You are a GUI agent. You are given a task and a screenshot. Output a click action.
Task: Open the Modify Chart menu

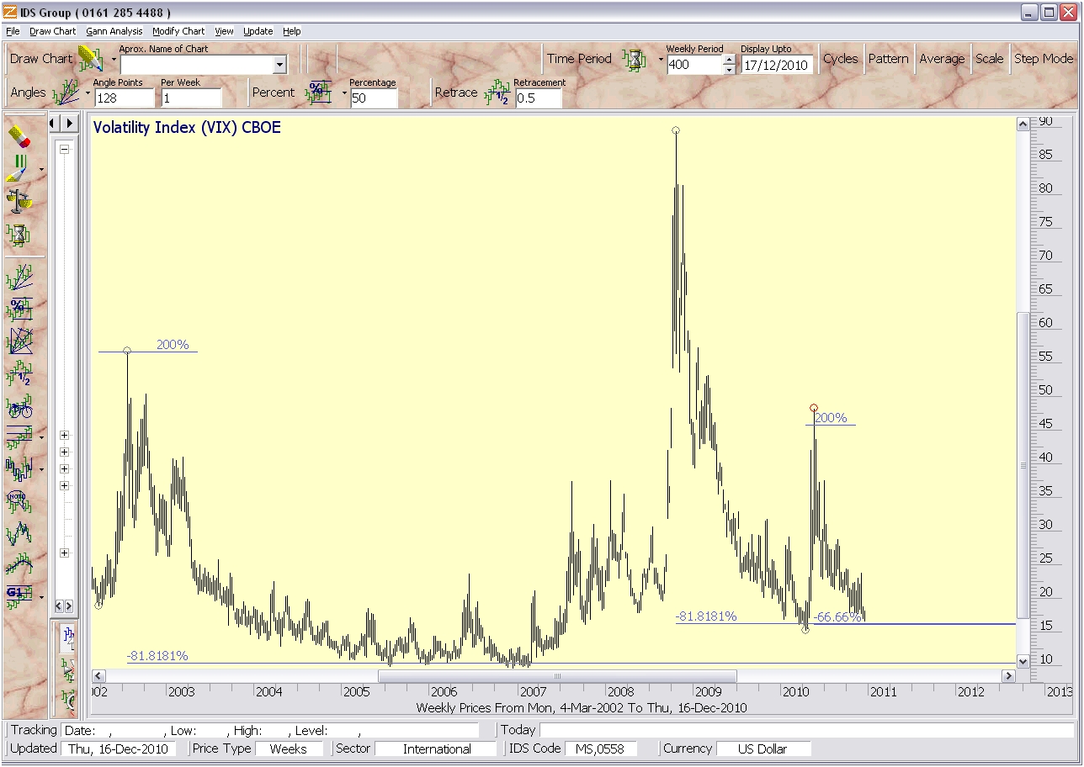pos(178,31)
